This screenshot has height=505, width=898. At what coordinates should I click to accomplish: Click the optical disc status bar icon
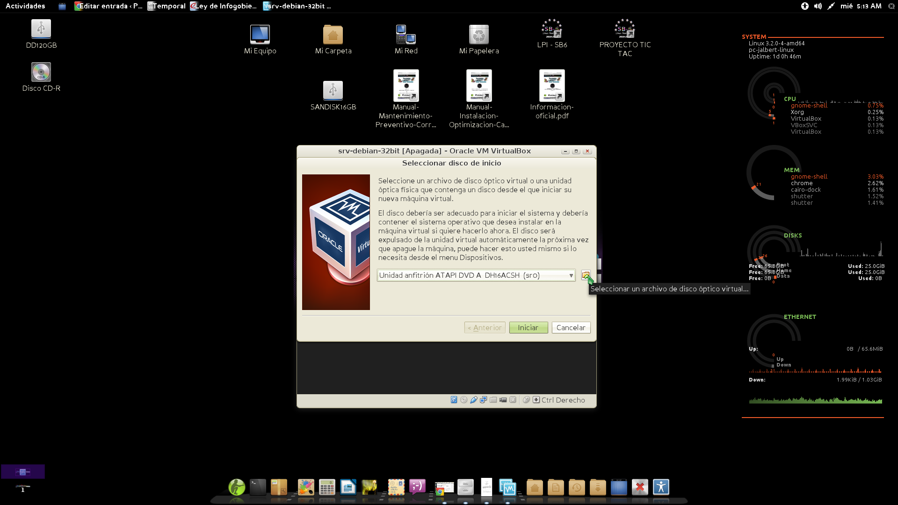463,400
